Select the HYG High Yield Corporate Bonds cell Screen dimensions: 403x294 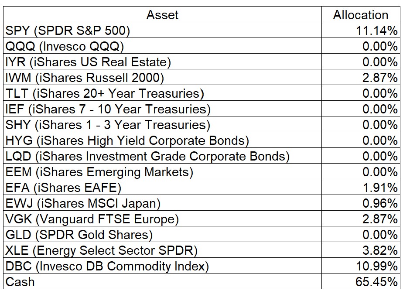click(x=127, y=140)
